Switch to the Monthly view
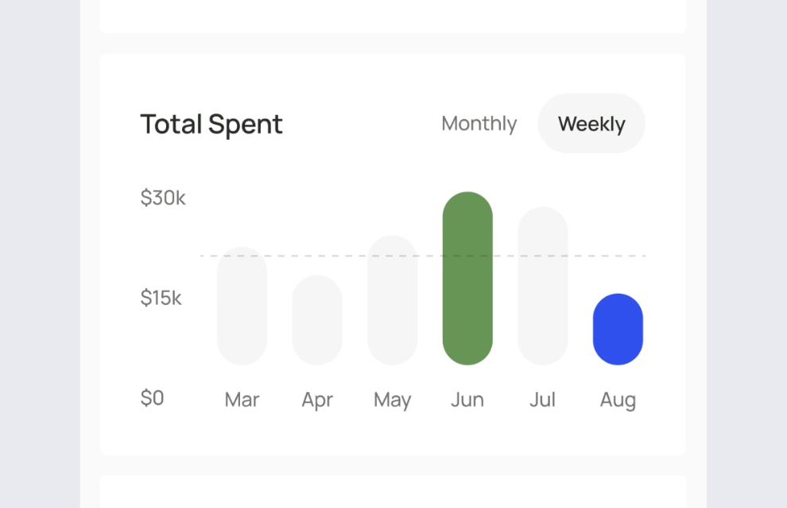This screenshot has height=508, width=787. (x=479, y=124)
